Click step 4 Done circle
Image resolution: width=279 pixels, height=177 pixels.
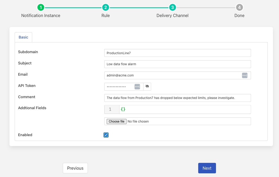239,7
